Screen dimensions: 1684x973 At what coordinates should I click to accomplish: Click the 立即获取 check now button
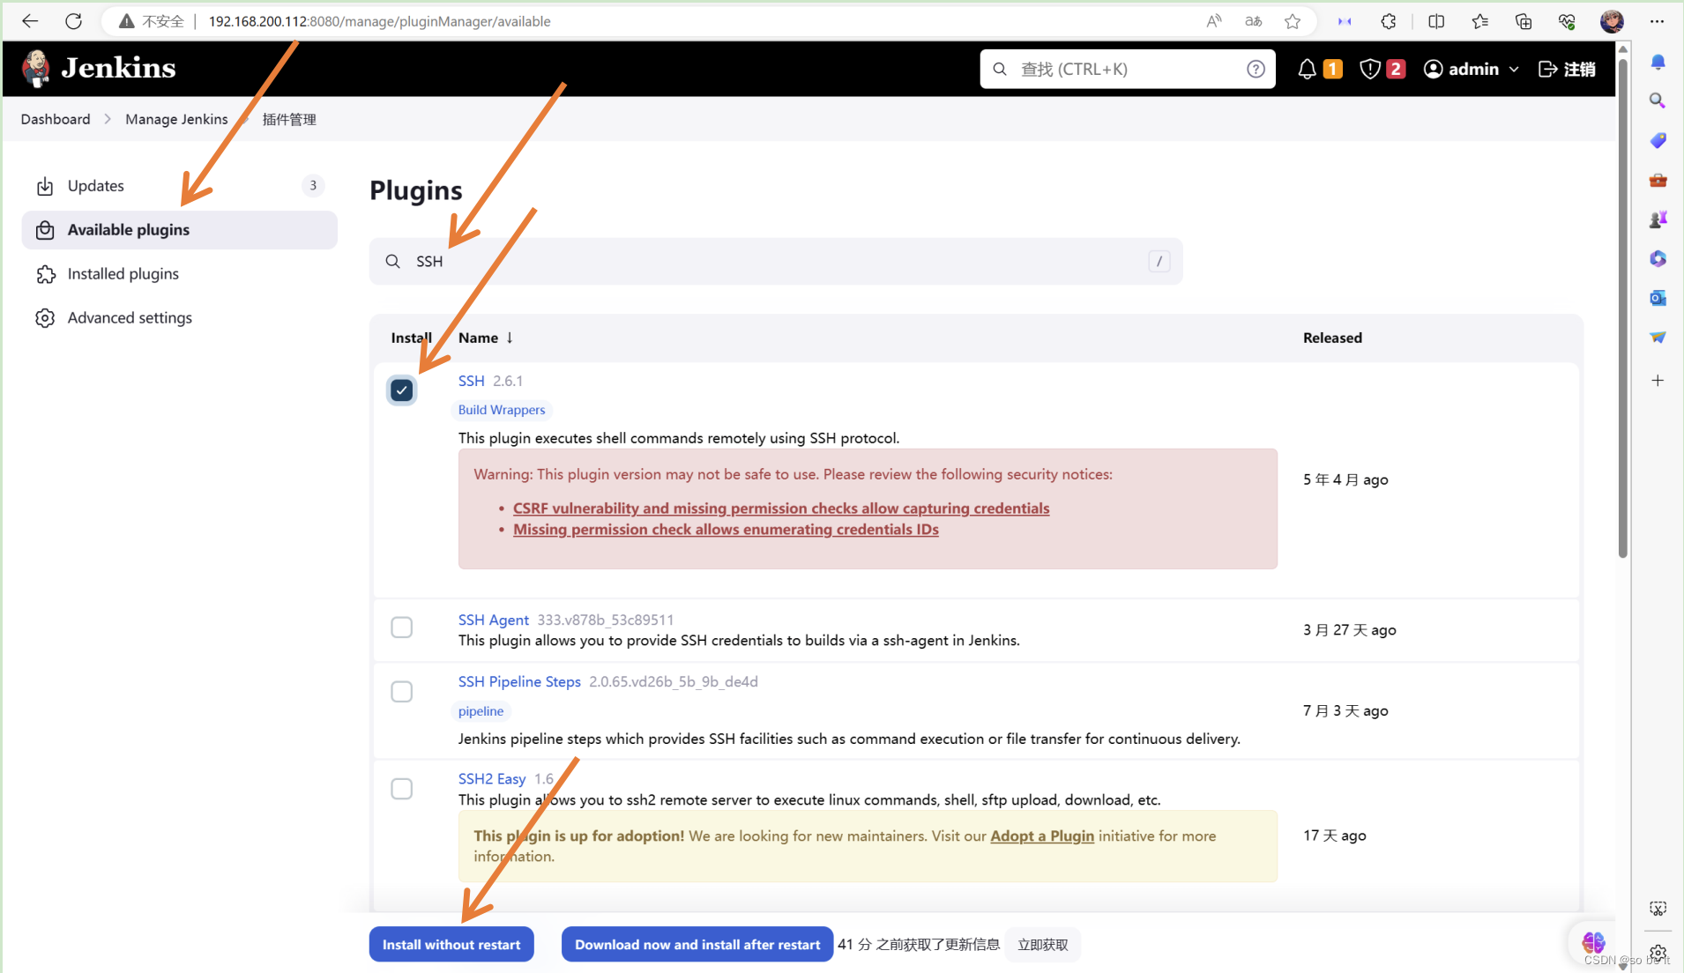1042,945
